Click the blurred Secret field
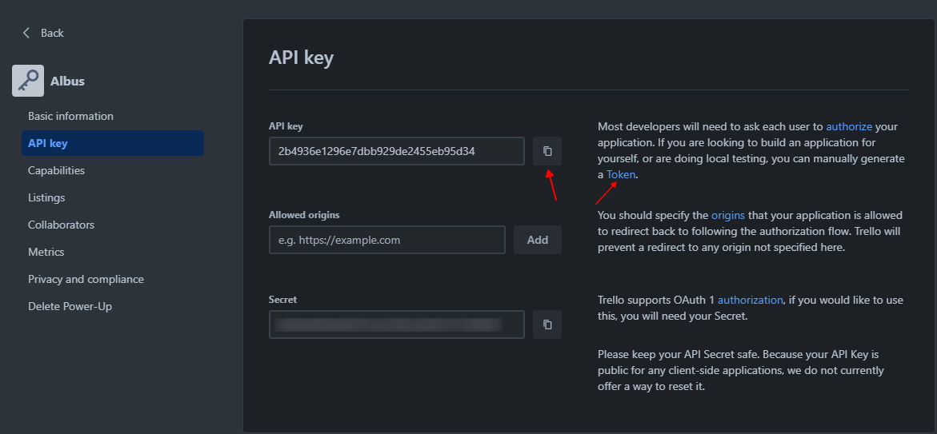This screenshot has height=434, width=937. (x=396, y=325)
